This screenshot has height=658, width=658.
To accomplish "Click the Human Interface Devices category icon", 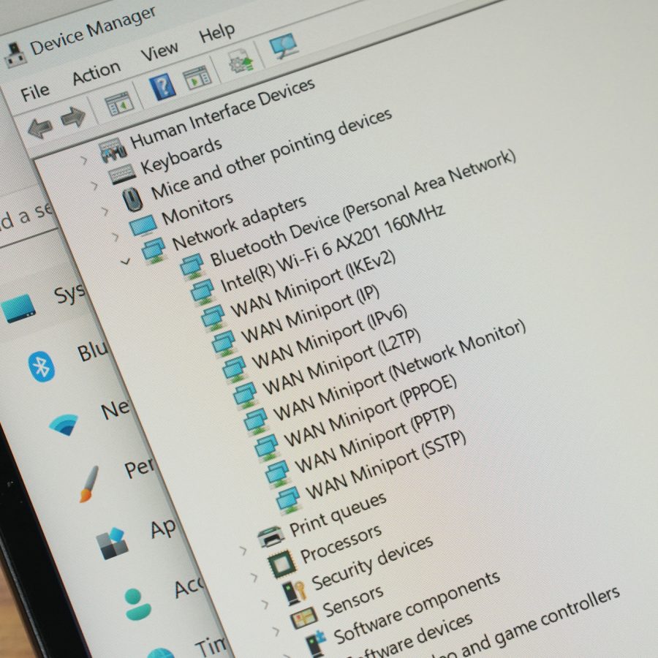I will 113,151.
